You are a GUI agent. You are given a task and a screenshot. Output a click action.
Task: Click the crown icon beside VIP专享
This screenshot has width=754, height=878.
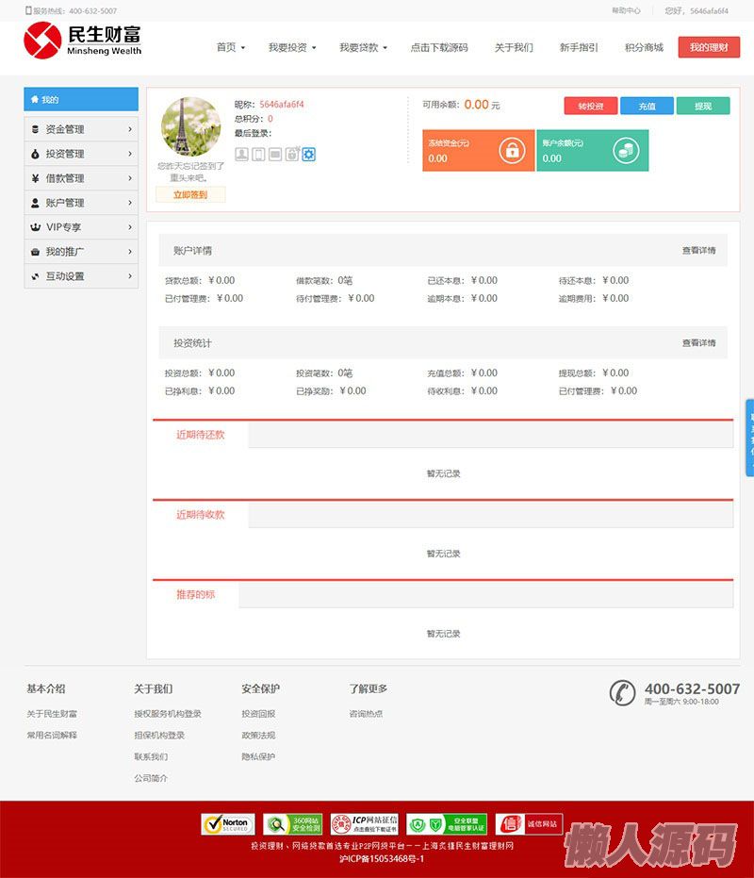(x=35, y=227)
